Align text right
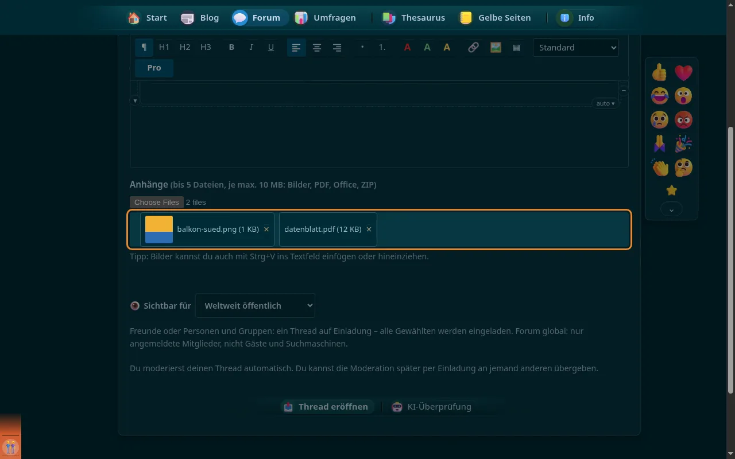 (x=337, y=48)
